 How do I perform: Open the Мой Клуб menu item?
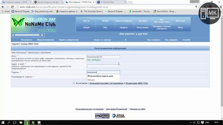(x=180, y=21)
